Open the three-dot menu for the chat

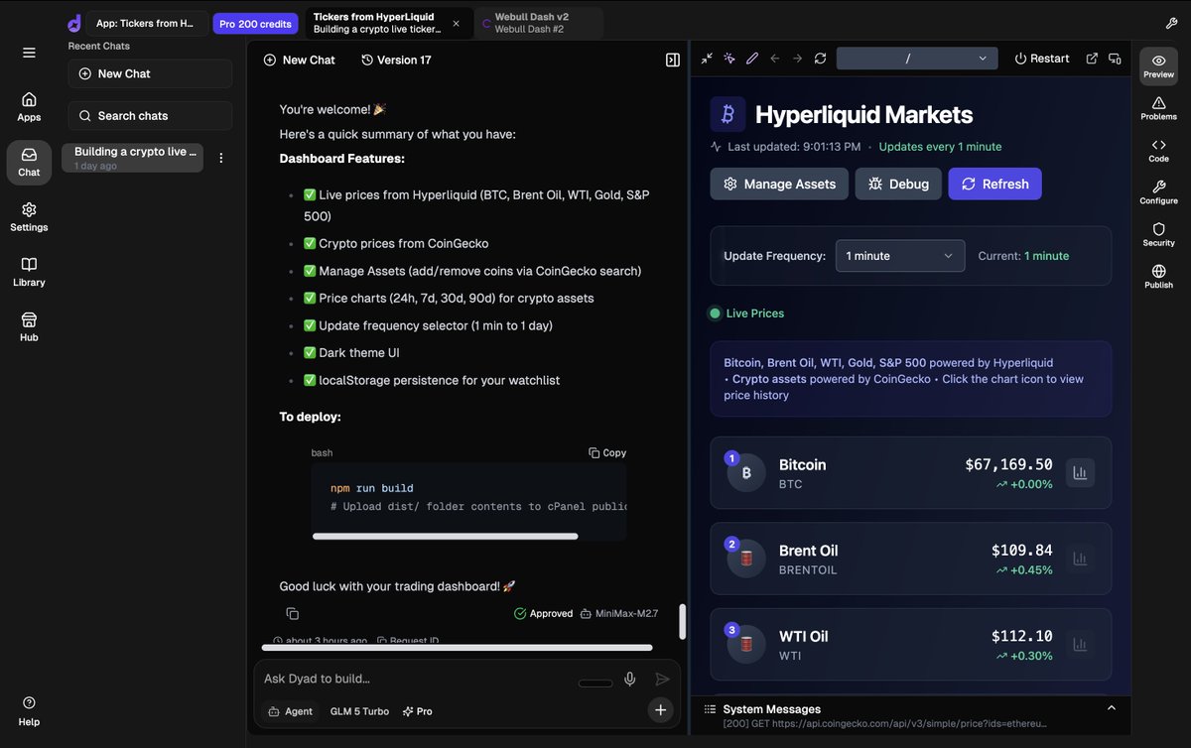pos(221,158)
